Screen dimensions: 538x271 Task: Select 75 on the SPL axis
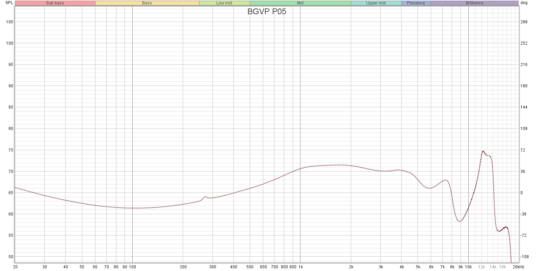(x=11, y=150)
